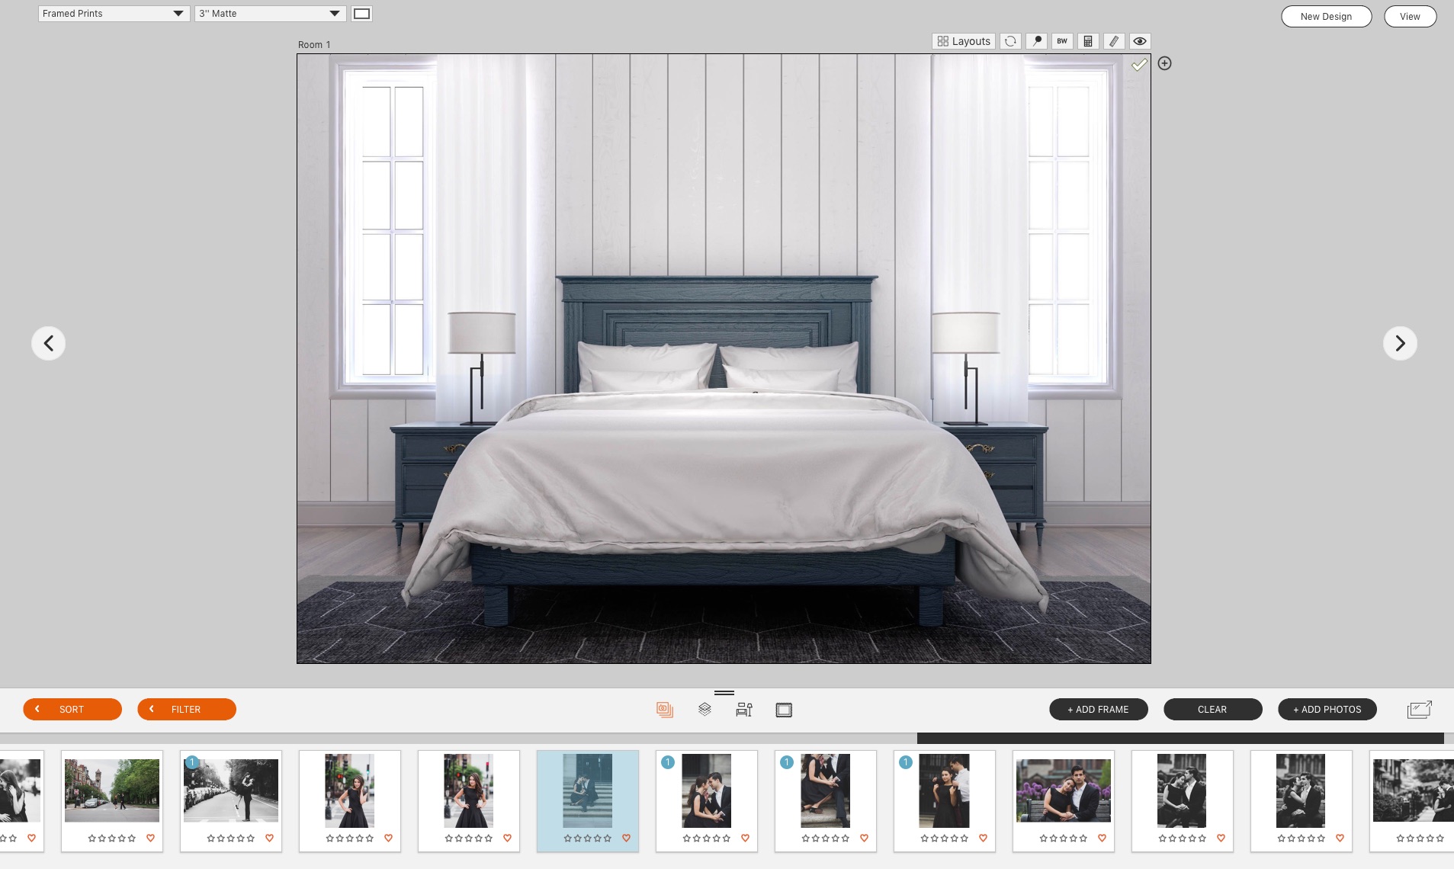Open the Layouts panel
The height and width of the screenshot is (869, 1454).
click(x=964, y=41)
